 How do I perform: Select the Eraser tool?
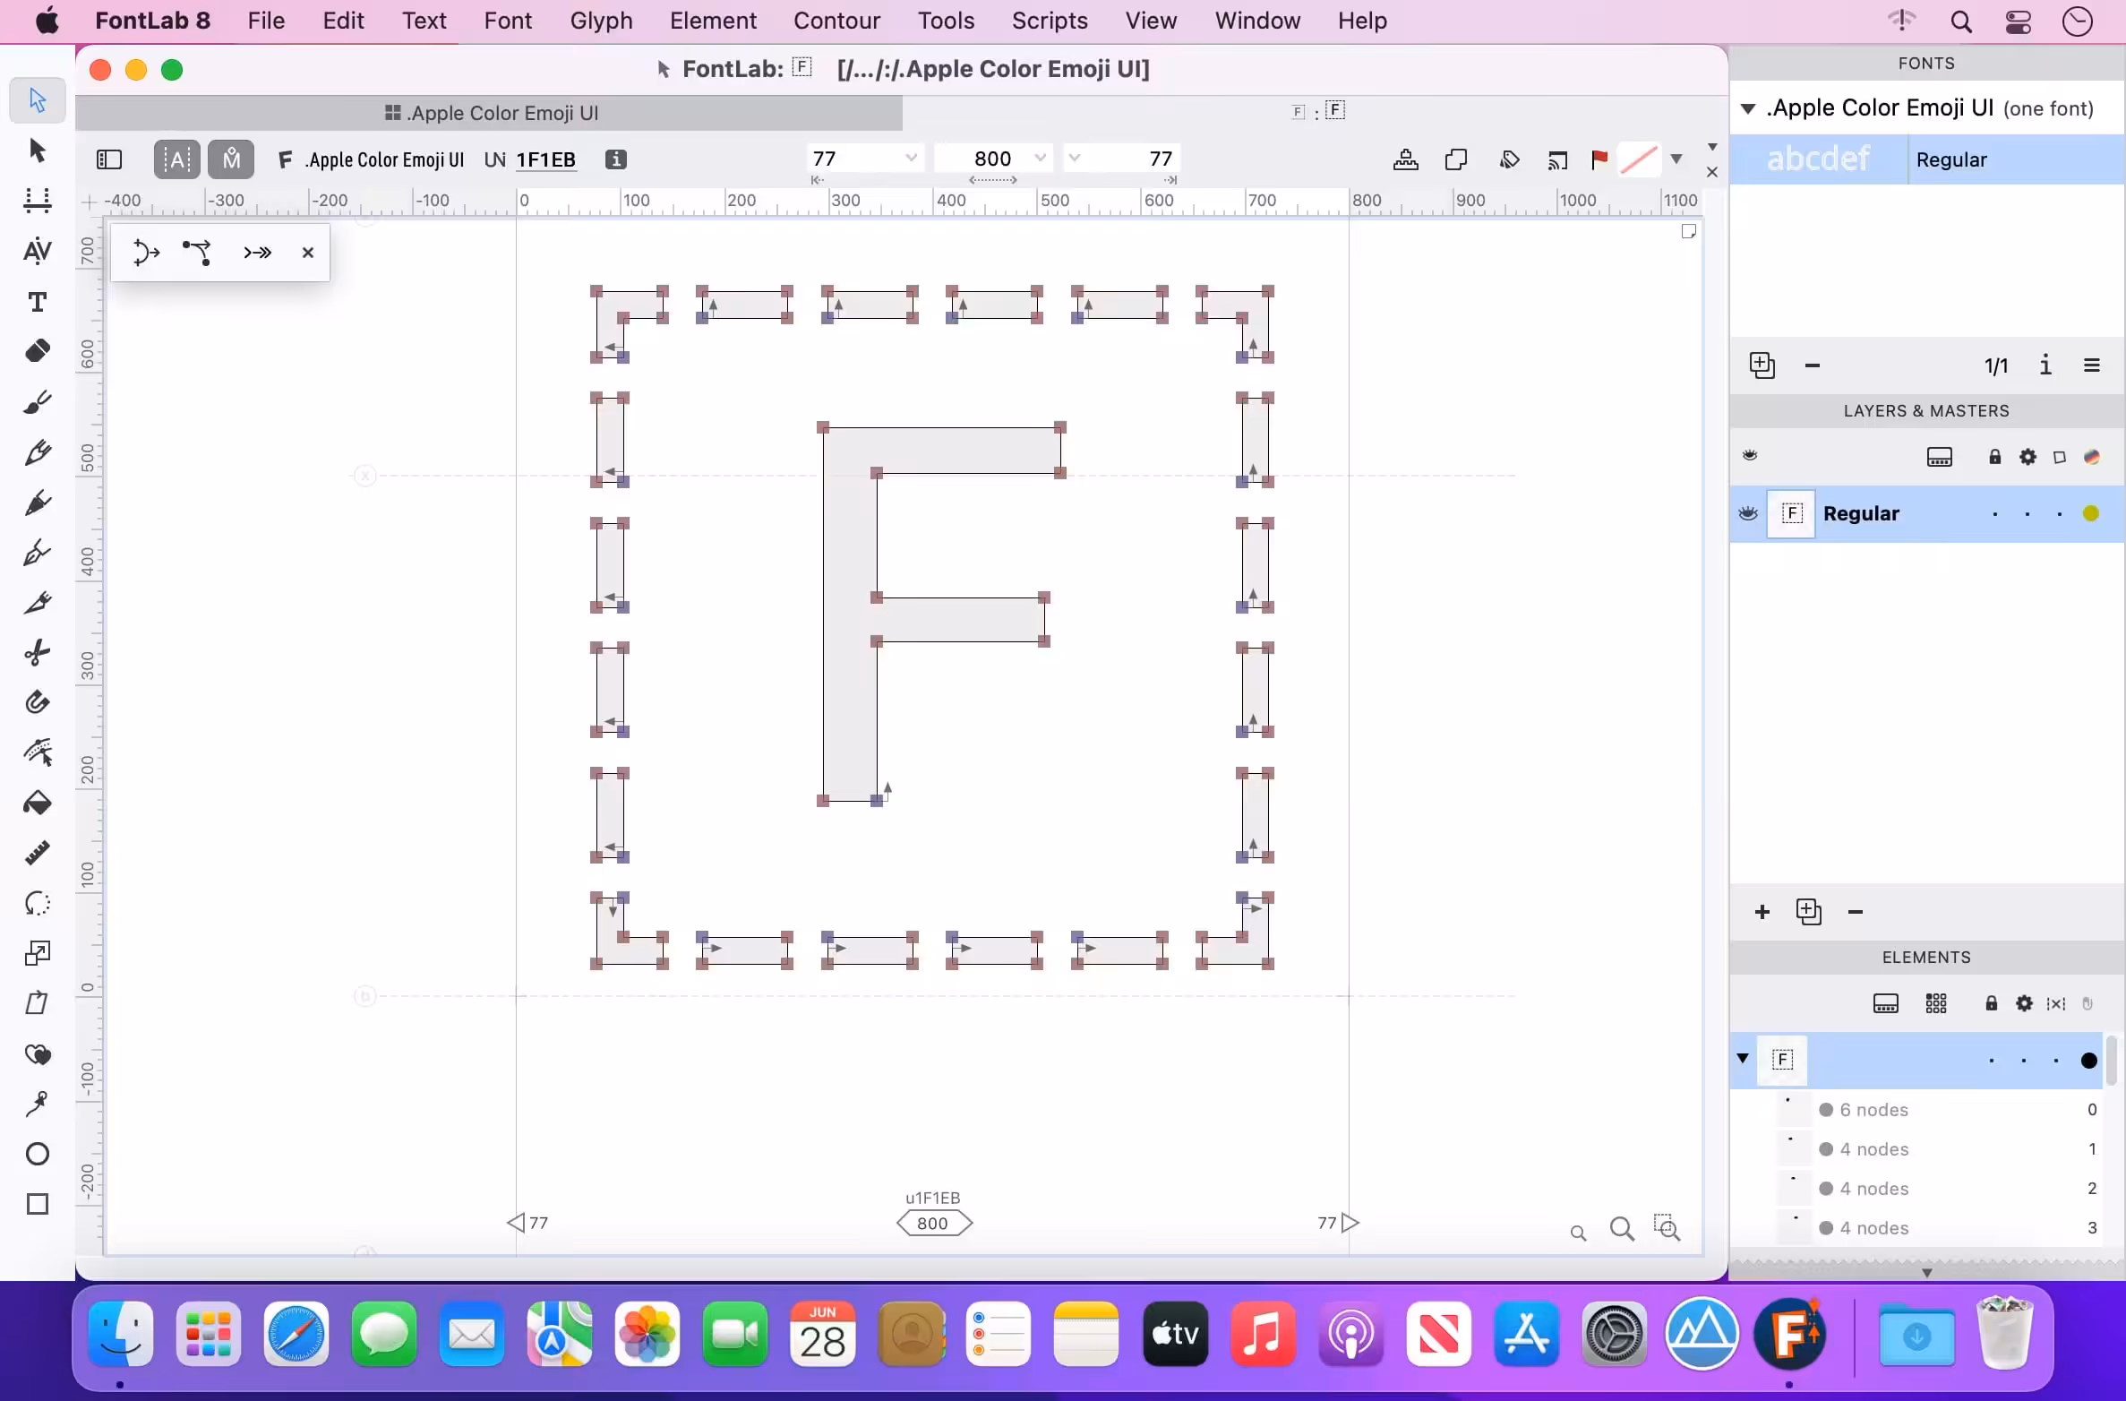(37, 351)
